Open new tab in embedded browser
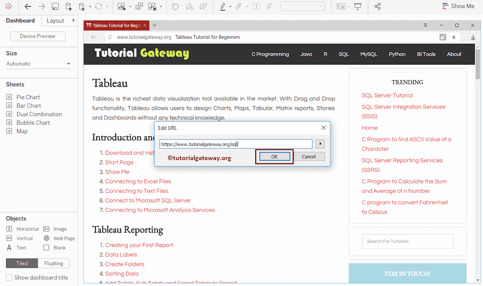This screenshot has width=483, height=286. click(x=155, y=25)
